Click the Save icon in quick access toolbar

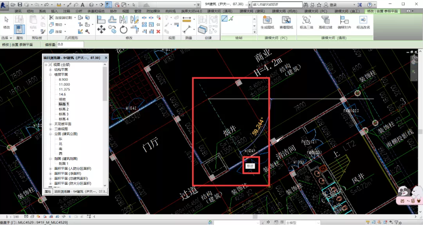(20, 4)
